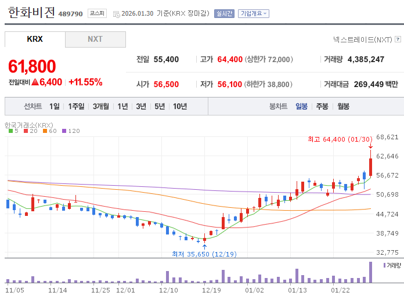Click the red 20-day moving average legend swatch
The image size is (404, 296).
tap(26, 131)
